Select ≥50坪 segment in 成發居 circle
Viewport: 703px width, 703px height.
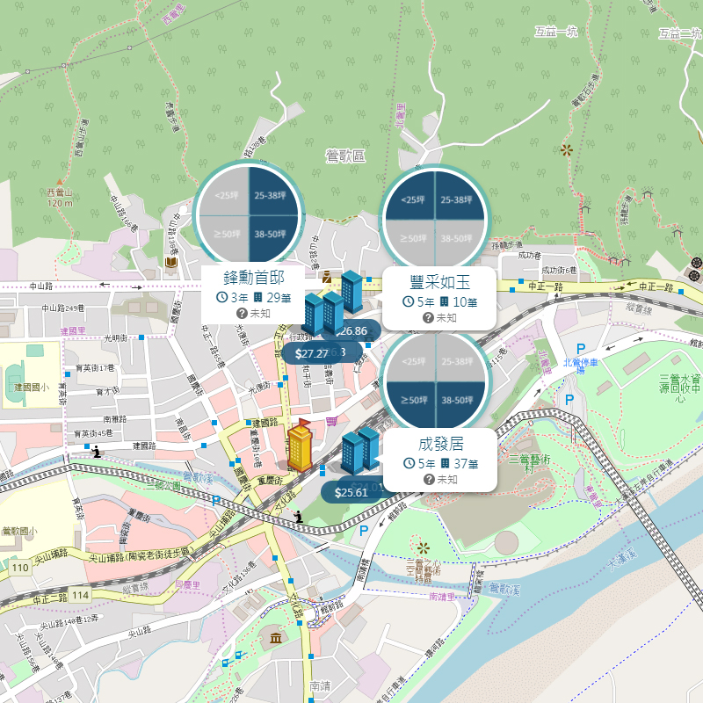coord(411,404)
